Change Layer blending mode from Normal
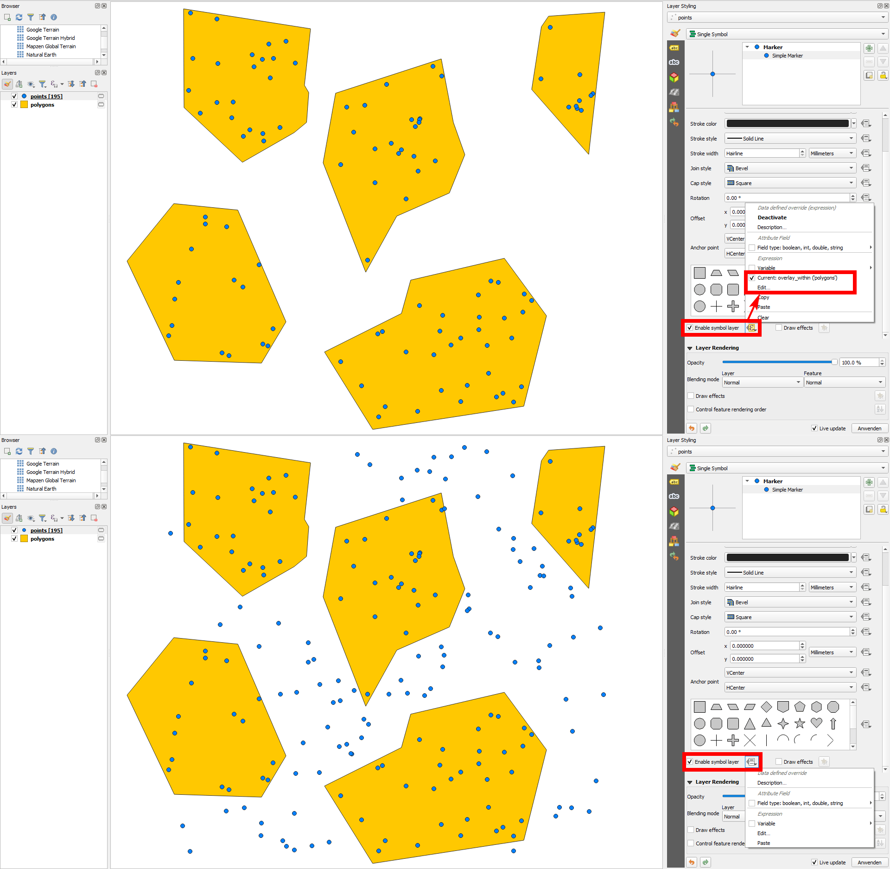 762,382
